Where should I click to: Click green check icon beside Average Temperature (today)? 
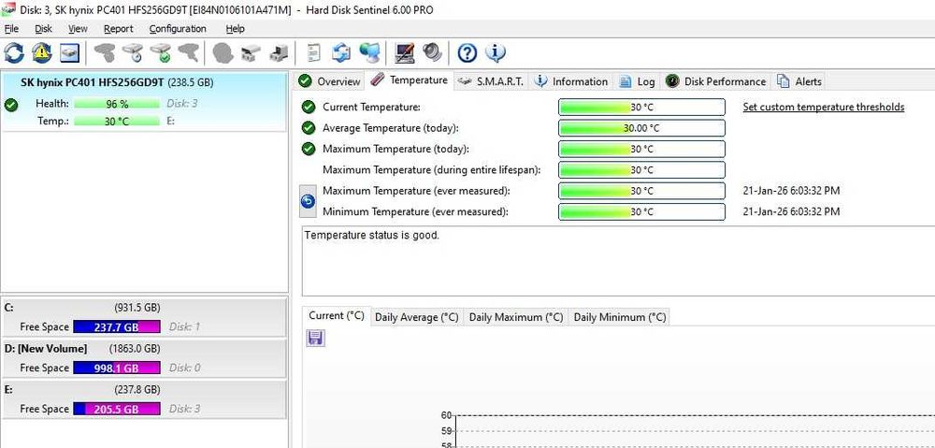(309, 127)
